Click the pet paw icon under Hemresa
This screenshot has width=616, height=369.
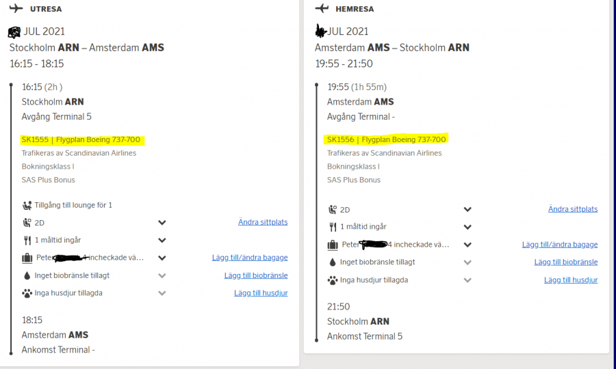333,279
